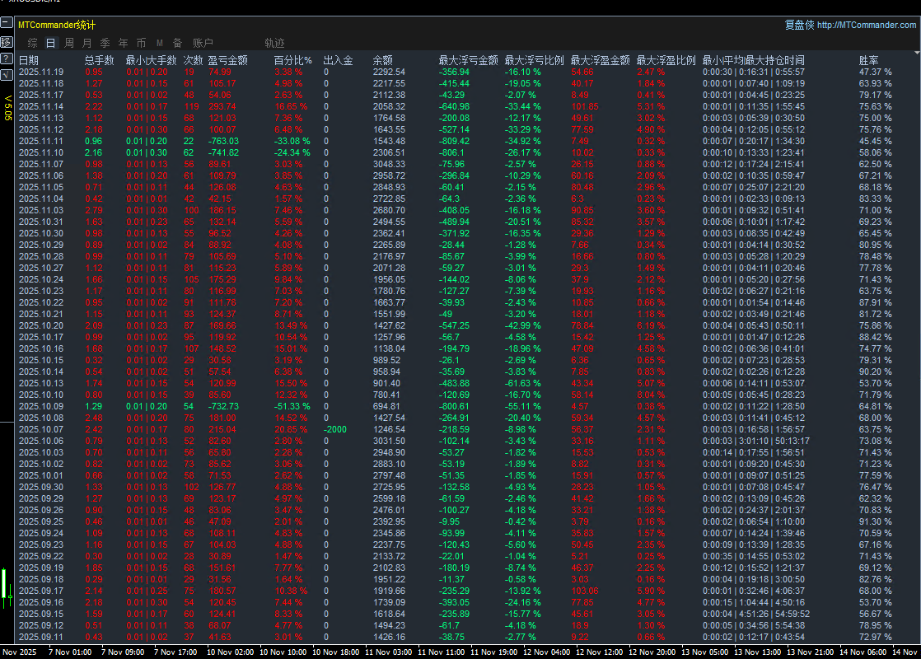
Task: Click the -2000 withdrawal entry for 2025.10.07
Action: (334, 429)
